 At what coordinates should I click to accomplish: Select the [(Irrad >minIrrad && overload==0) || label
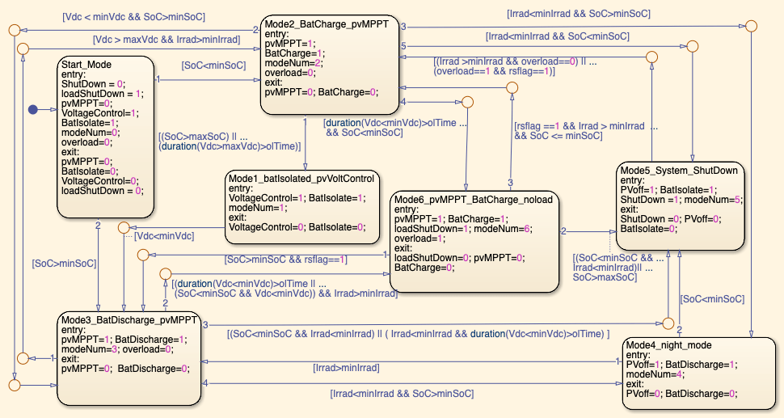pos(515,66)
